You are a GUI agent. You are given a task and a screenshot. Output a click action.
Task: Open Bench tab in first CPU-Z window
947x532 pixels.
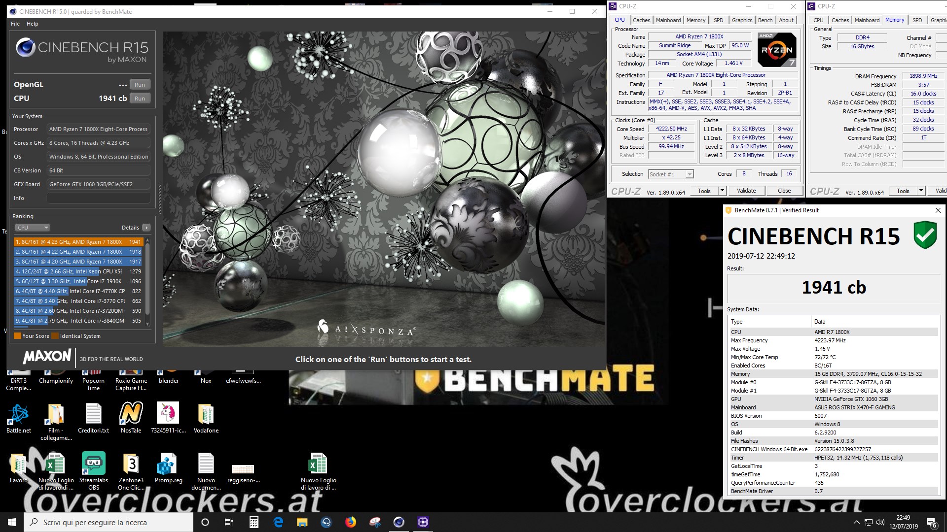[x=765, y=20]
